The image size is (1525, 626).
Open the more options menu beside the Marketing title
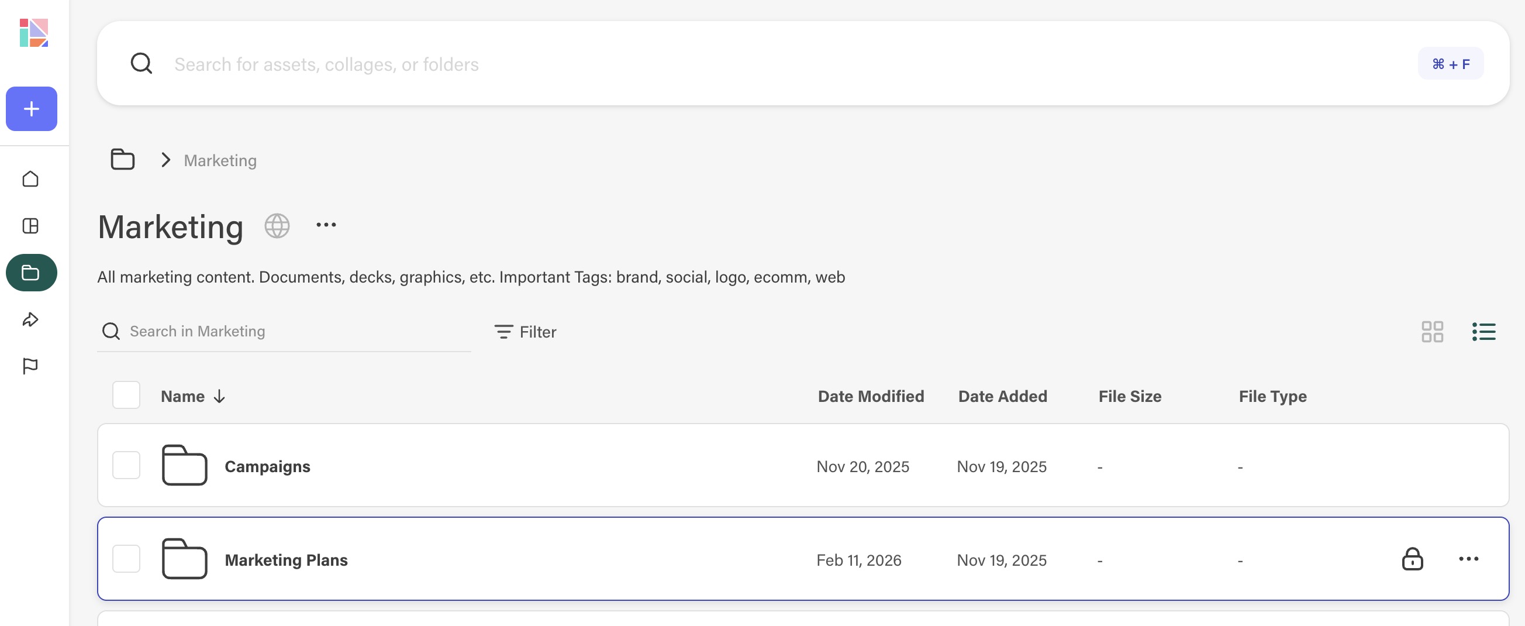pyautogui.click(x=326, y=225)
